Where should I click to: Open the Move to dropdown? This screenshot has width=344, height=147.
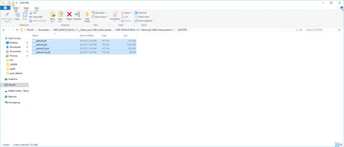pos(53,17)
